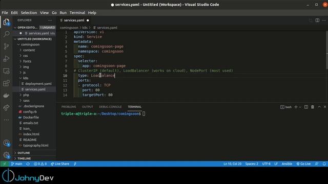This screenshot has height=184, width=328.
Task: Switch to the Output tab
Action: [88, 107]
